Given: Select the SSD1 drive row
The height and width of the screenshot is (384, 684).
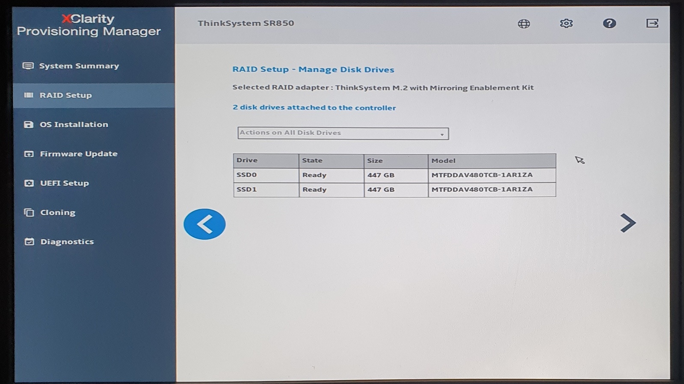Looking at the screenshot, I should coord(394,190).
